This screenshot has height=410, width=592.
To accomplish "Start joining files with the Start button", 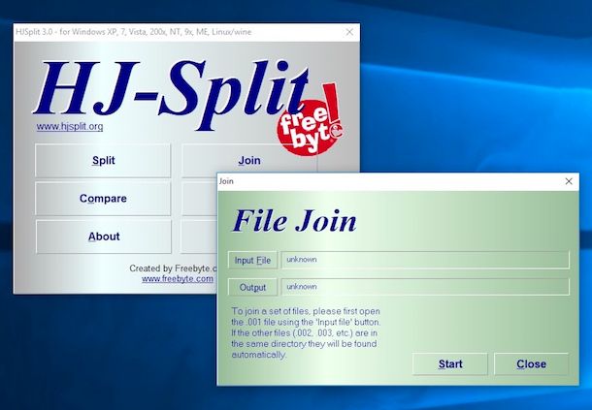I will [x=450, y=364].
